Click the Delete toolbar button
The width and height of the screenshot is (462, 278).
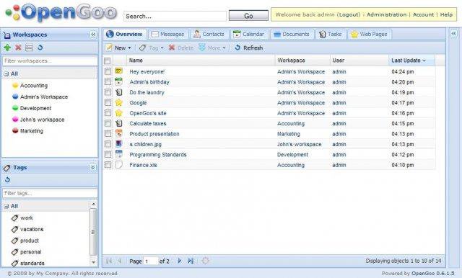tap(181, 48)
